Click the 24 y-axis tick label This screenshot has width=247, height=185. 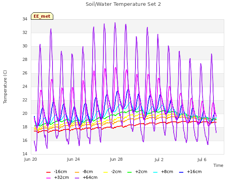click(x=25, y=86)
